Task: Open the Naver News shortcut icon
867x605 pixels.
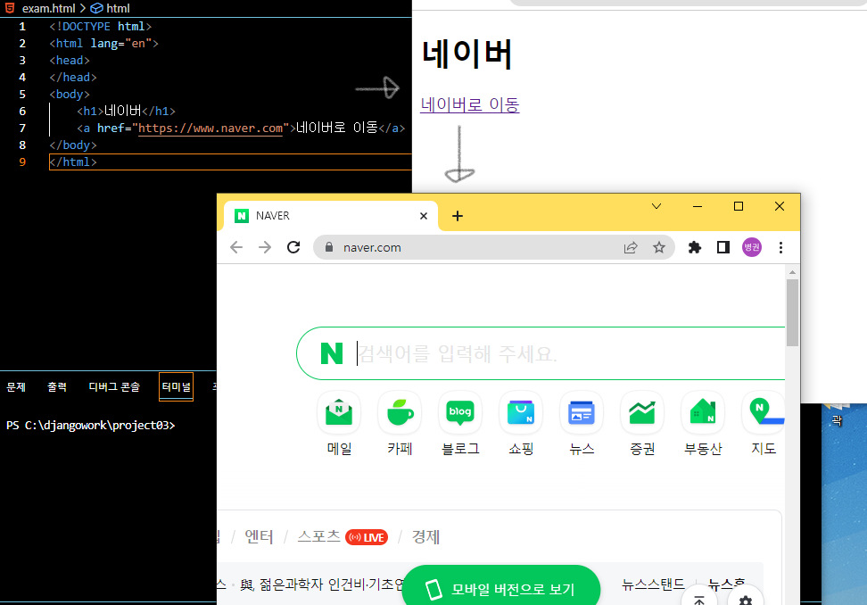Action: (x=582, y=412)
